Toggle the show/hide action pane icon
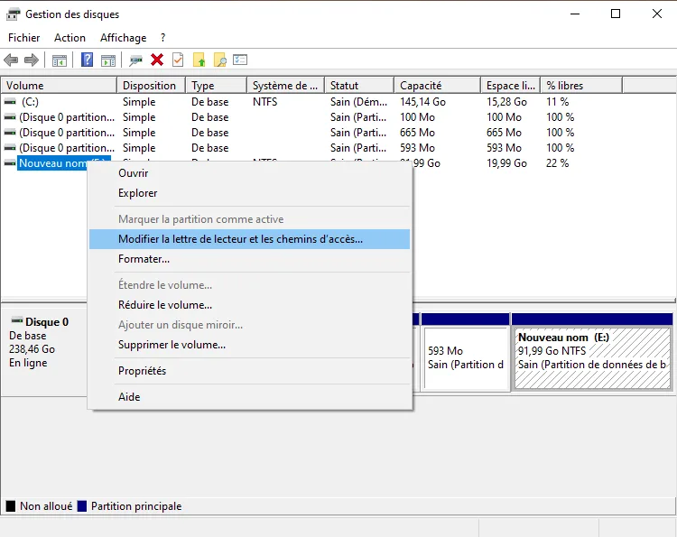677x537 pixels. coord(108,60)
